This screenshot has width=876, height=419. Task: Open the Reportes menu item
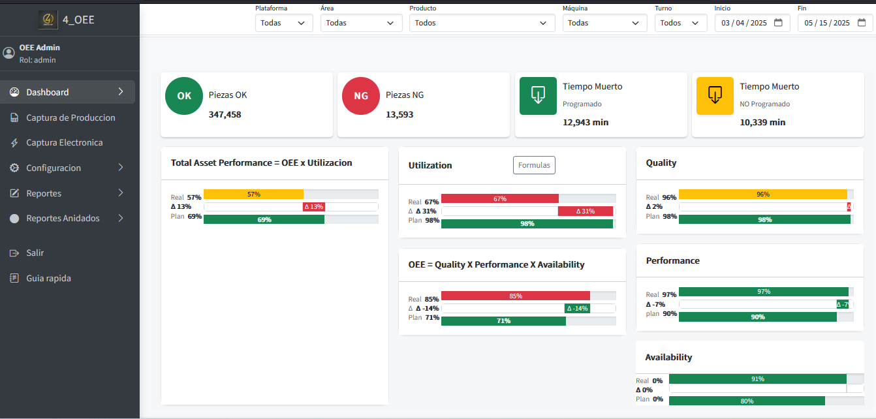click(68, 193)
